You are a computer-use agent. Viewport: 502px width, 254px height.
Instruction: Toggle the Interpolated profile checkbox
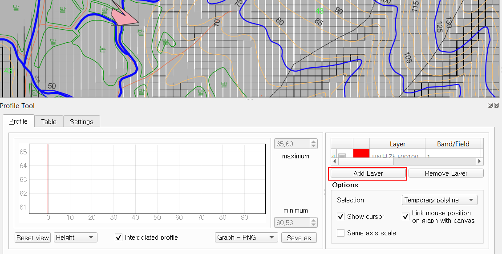click(x=118, y=238)
